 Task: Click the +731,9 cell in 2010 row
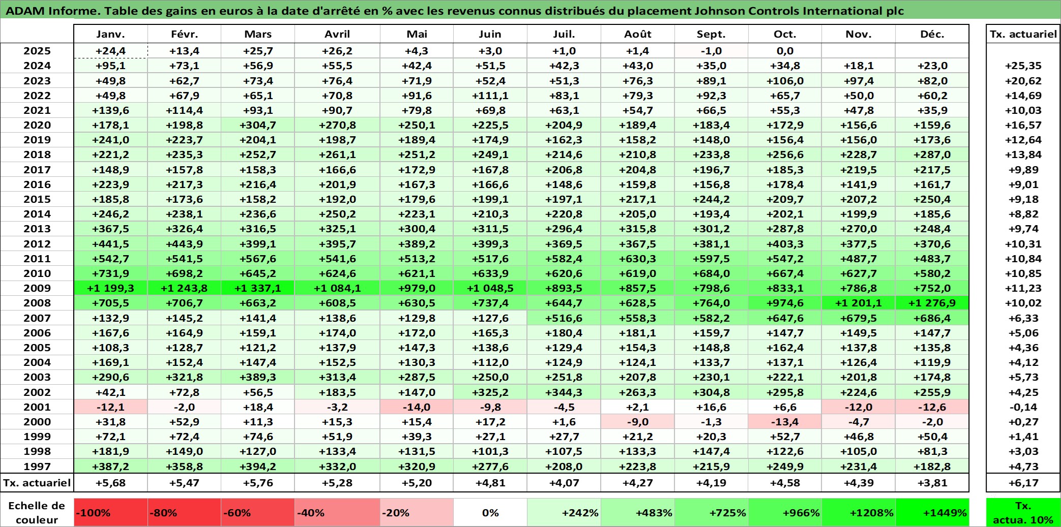111,273
